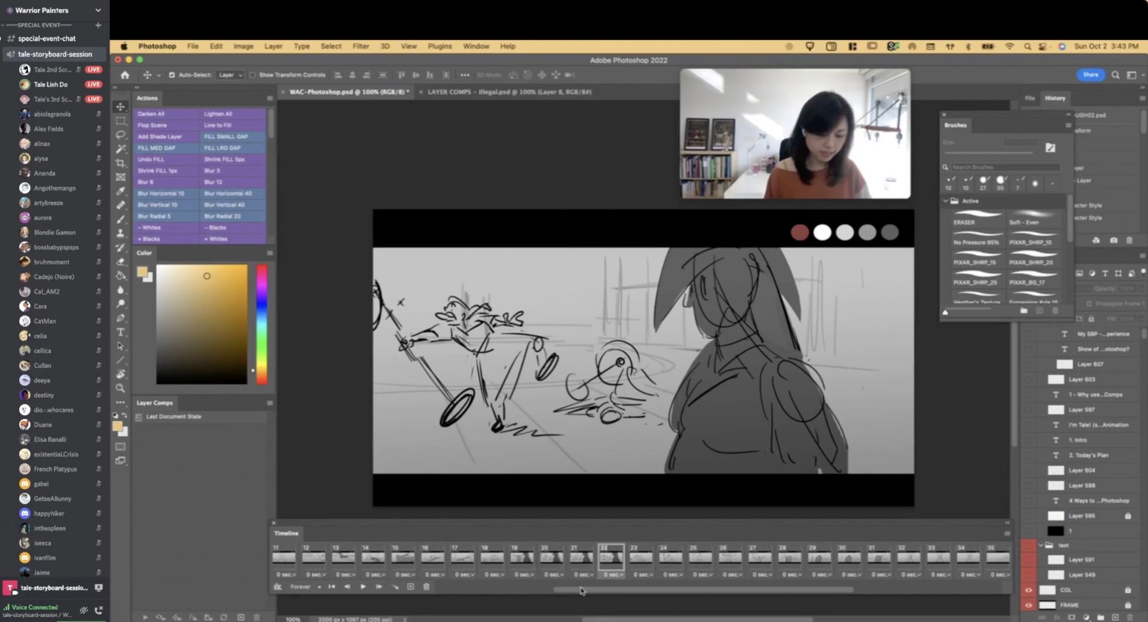Screen dimensions: 1148x622
Task: Open Auto-Select Layer dropdown
Action: [230, 75]
